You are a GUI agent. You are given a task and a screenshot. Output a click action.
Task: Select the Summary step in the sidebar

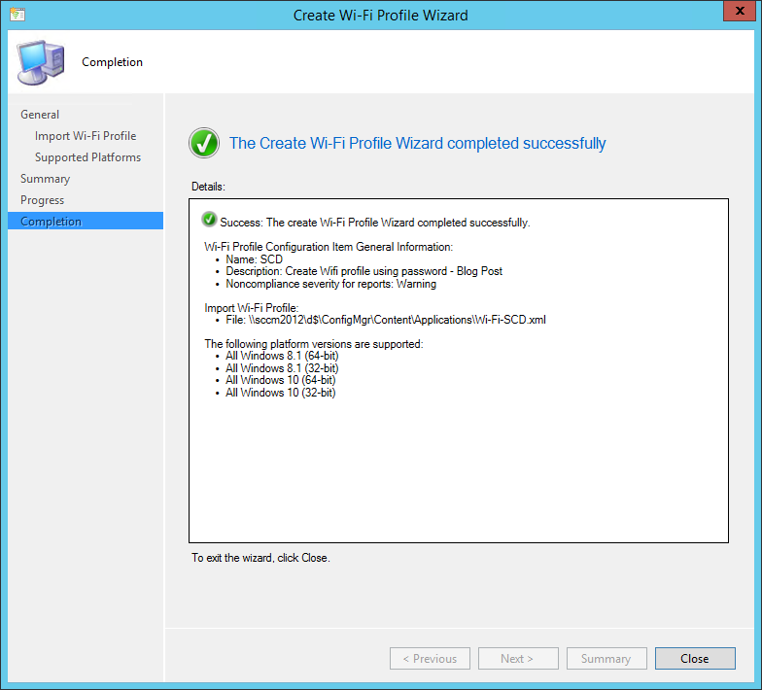click(45, 179)
